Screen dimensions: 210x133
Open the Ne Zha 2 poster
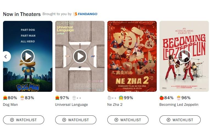click(132, 56)
